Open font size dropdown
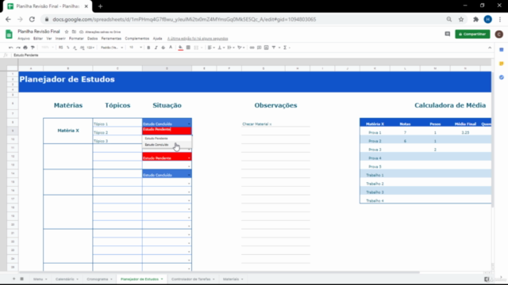 [136, 47]
